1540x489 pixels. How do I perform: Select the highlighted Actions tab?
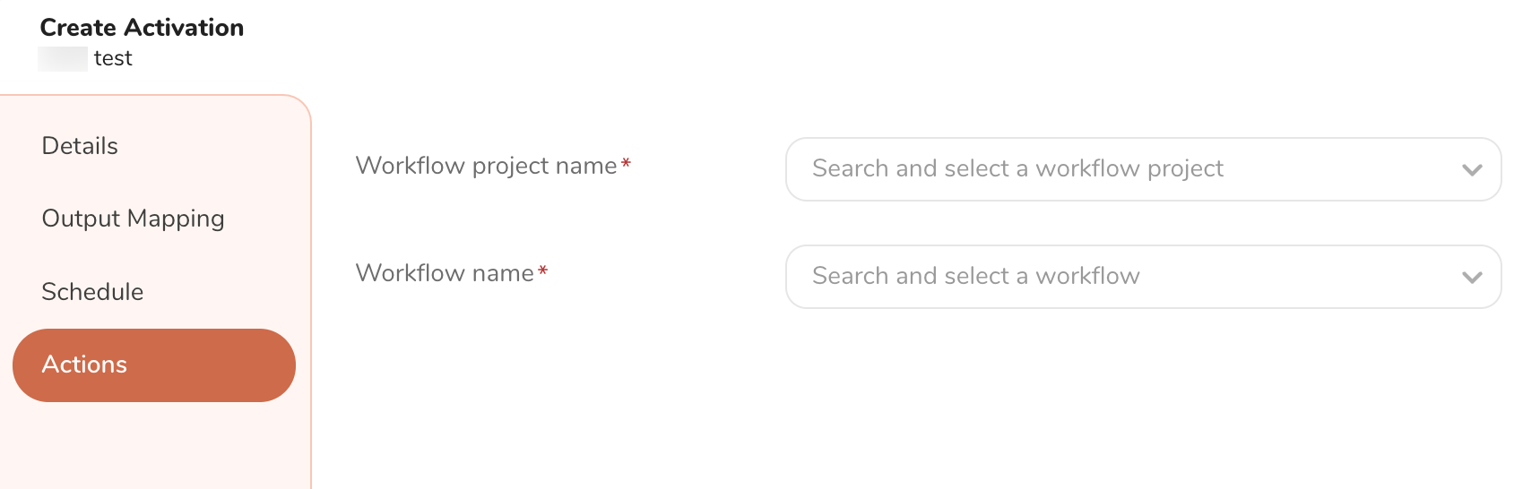(153, 365)
